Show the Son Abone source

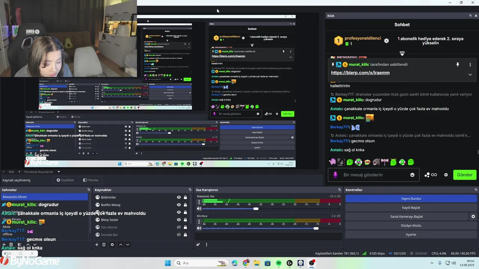(179, 227)
